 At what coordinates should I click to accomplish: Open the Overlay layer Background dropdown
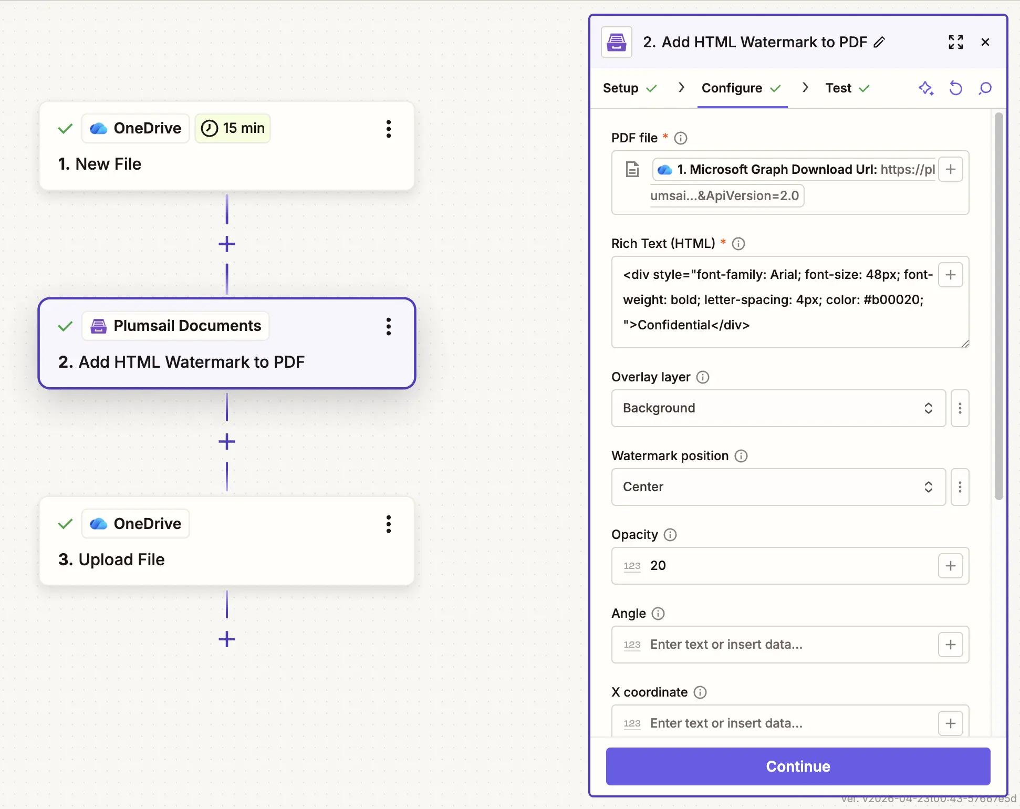(777, 408)
